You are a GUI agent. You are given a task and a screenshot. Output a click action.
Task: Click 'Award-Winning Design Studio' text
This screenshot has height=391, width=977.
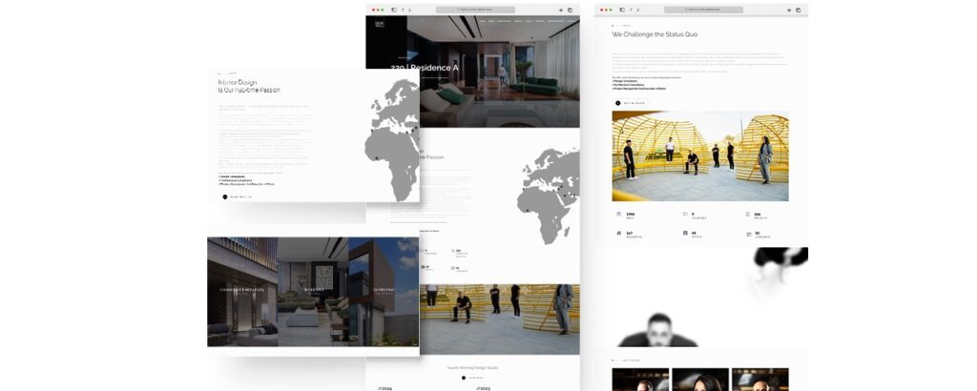tap(473, 367)
